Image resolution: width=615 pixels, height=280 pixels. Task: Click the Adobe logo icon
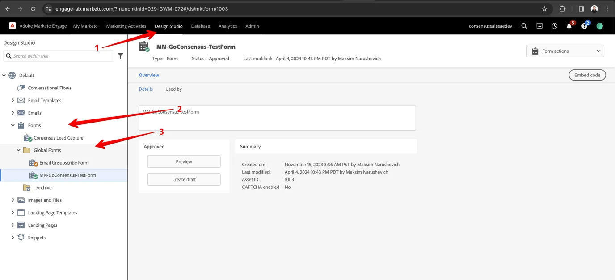13,26
